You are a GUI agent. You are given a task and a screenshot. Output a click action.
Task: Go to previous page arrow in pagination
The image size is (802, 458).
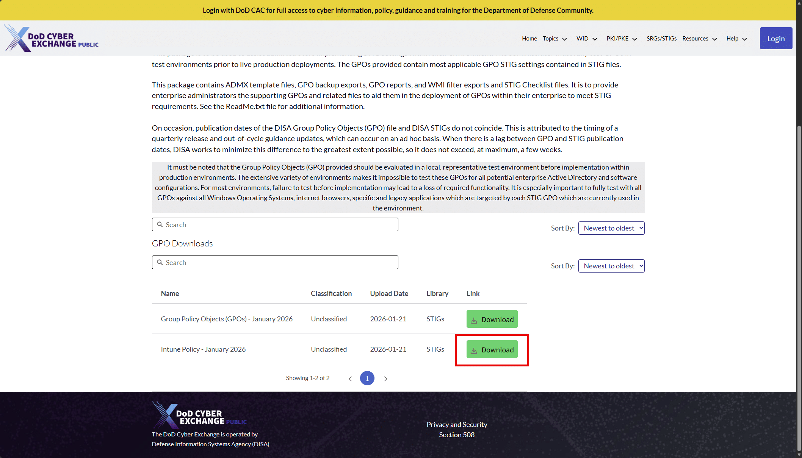click(350, 379)
